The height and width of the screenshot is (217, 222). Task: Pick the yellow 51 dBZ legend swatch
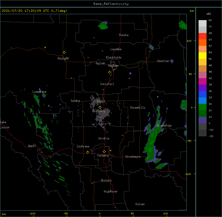[202, 55]
